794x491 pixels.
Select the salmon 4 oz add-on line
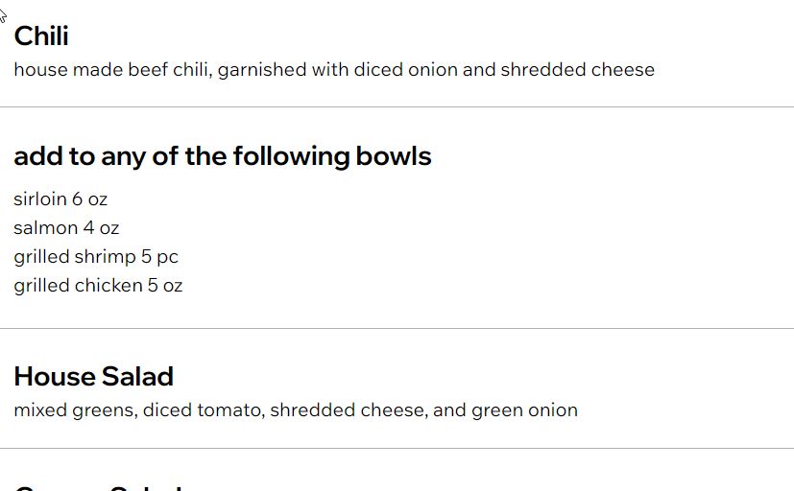click(x=66, y=228)
